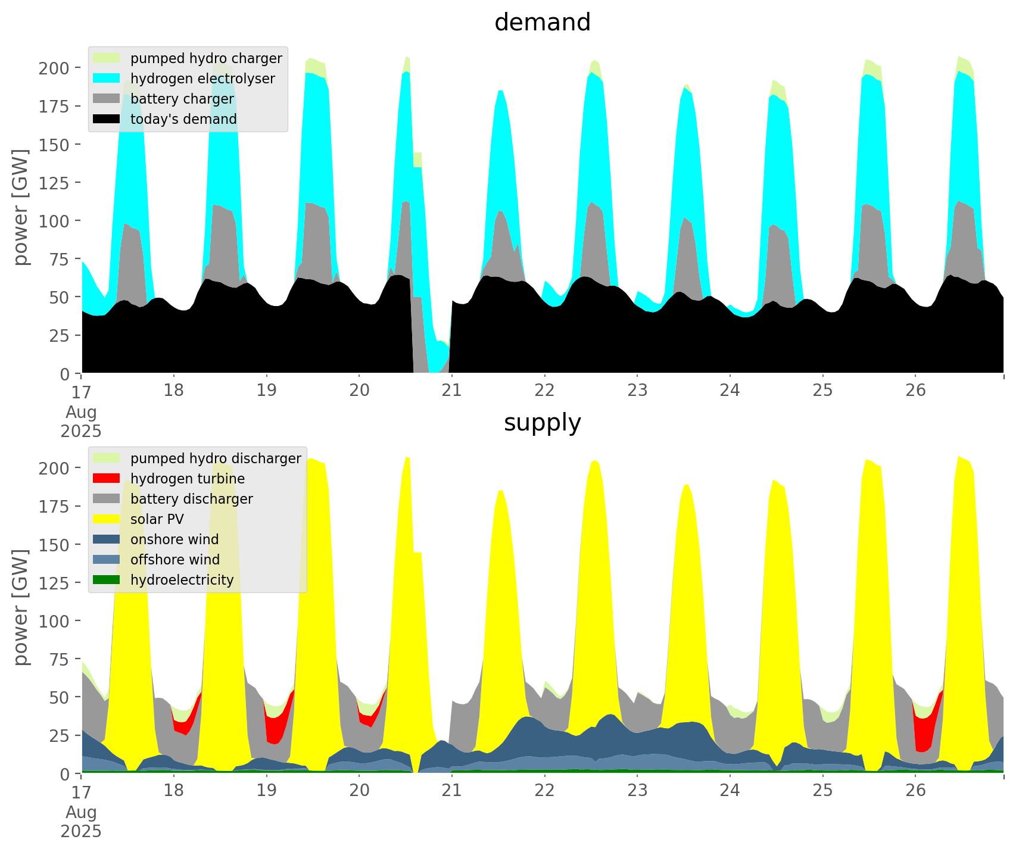Click the 200 y-axis tick on demand chart

(54, 68)
